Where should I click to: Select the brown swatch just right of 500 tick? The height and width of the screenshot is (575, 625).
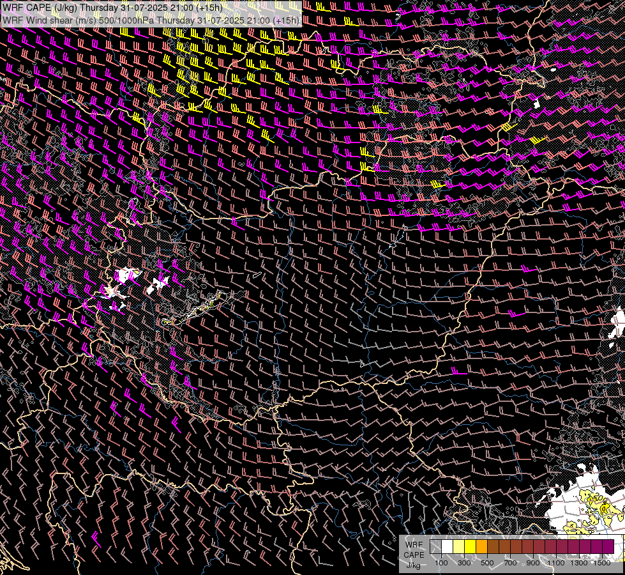tap(493, 546)
